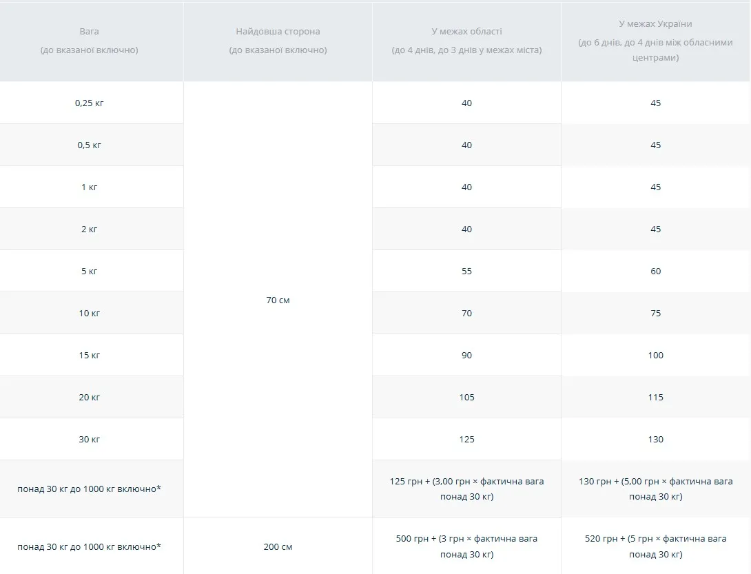This screenshot has width=751, height=574.
Task: Click the price 105 cell
Action: click(467, 398)
